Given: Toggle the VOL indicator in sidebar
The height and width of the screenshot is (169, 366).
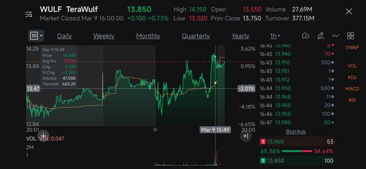Looking at the screenshot, I should (352, 66).
